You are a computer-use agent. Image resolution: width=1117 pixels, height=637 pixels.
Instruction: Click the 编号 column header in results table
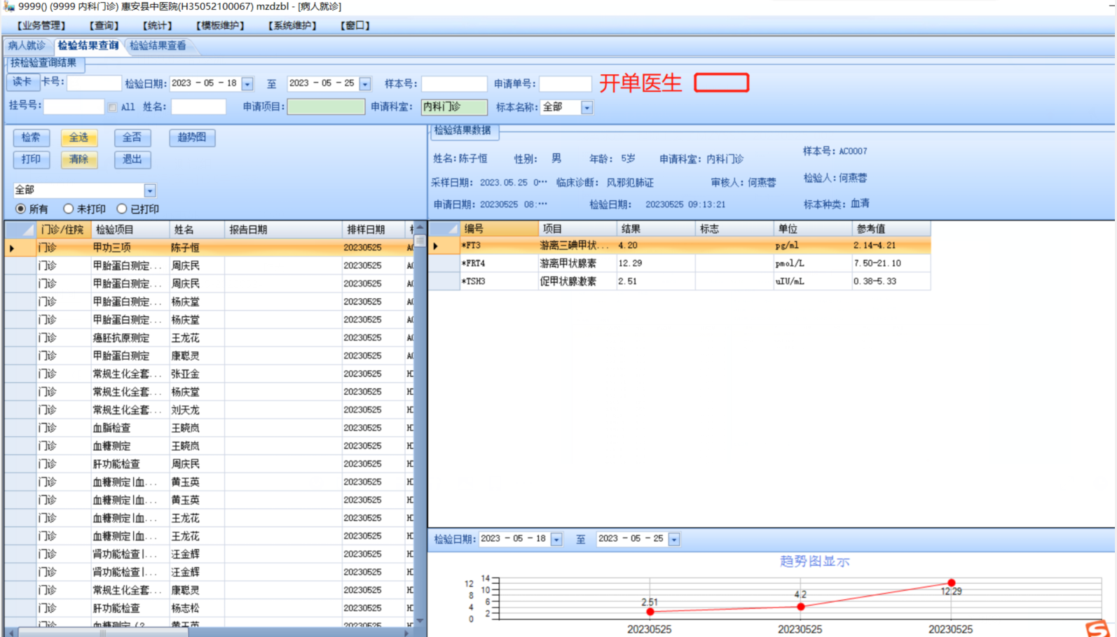499,229
